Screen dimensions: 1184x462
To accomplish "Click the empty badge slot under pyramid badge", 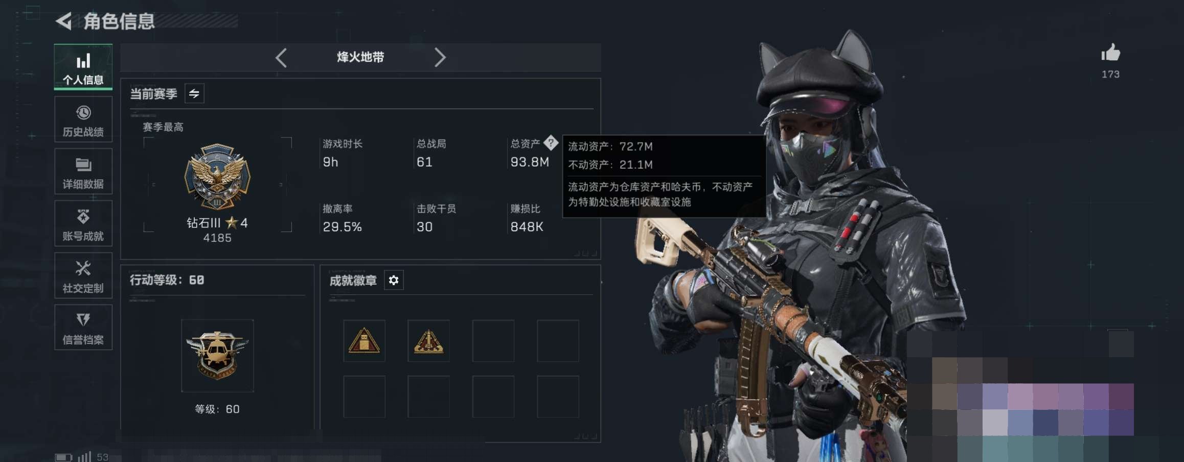I will (x=364, y=397).
